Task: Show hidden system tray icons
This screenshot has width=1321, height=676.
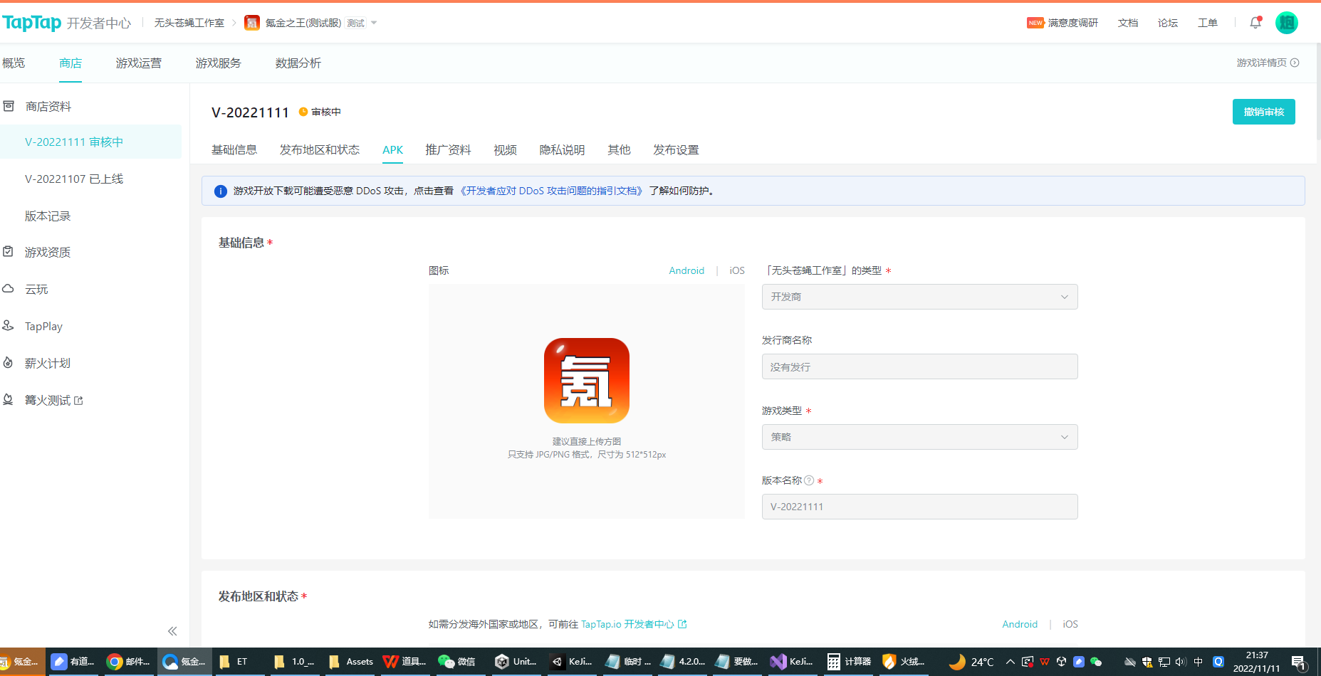Action: (x=1010, y=662)
